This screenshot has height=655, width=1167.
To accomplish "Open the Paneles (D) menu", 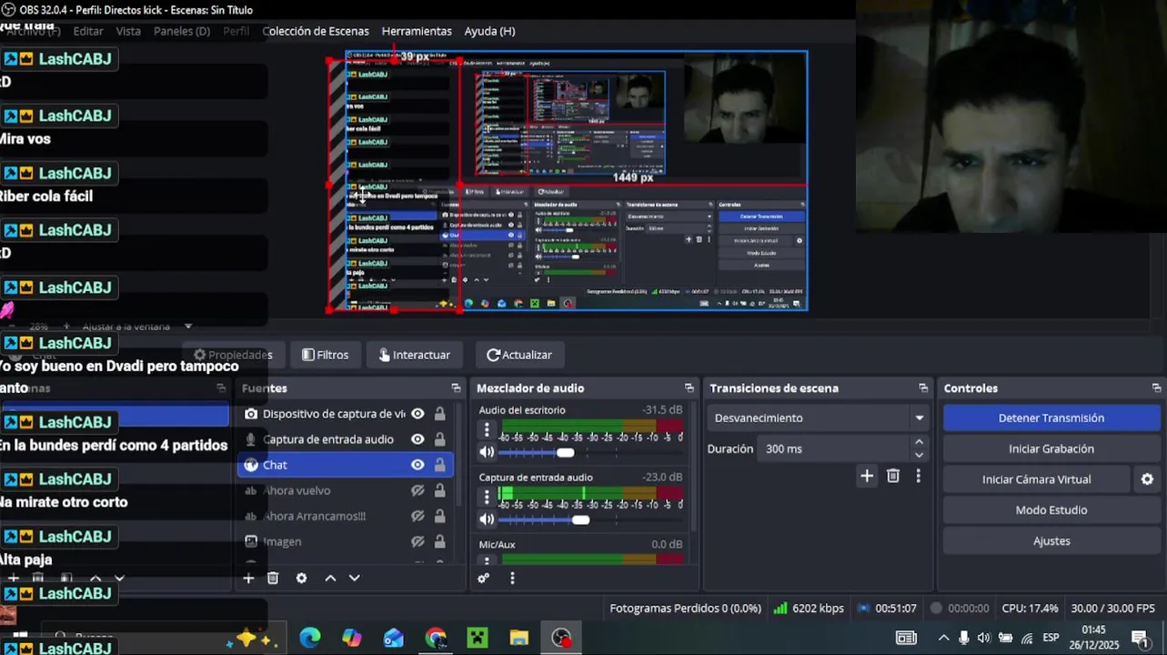I will tap(182, 31).
